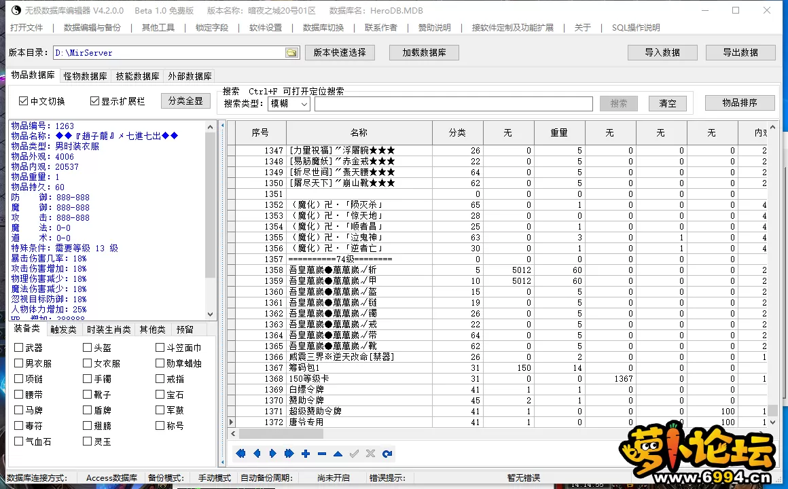
Task: Switch to the 触发类 tab
Action: tap(63, 329)
